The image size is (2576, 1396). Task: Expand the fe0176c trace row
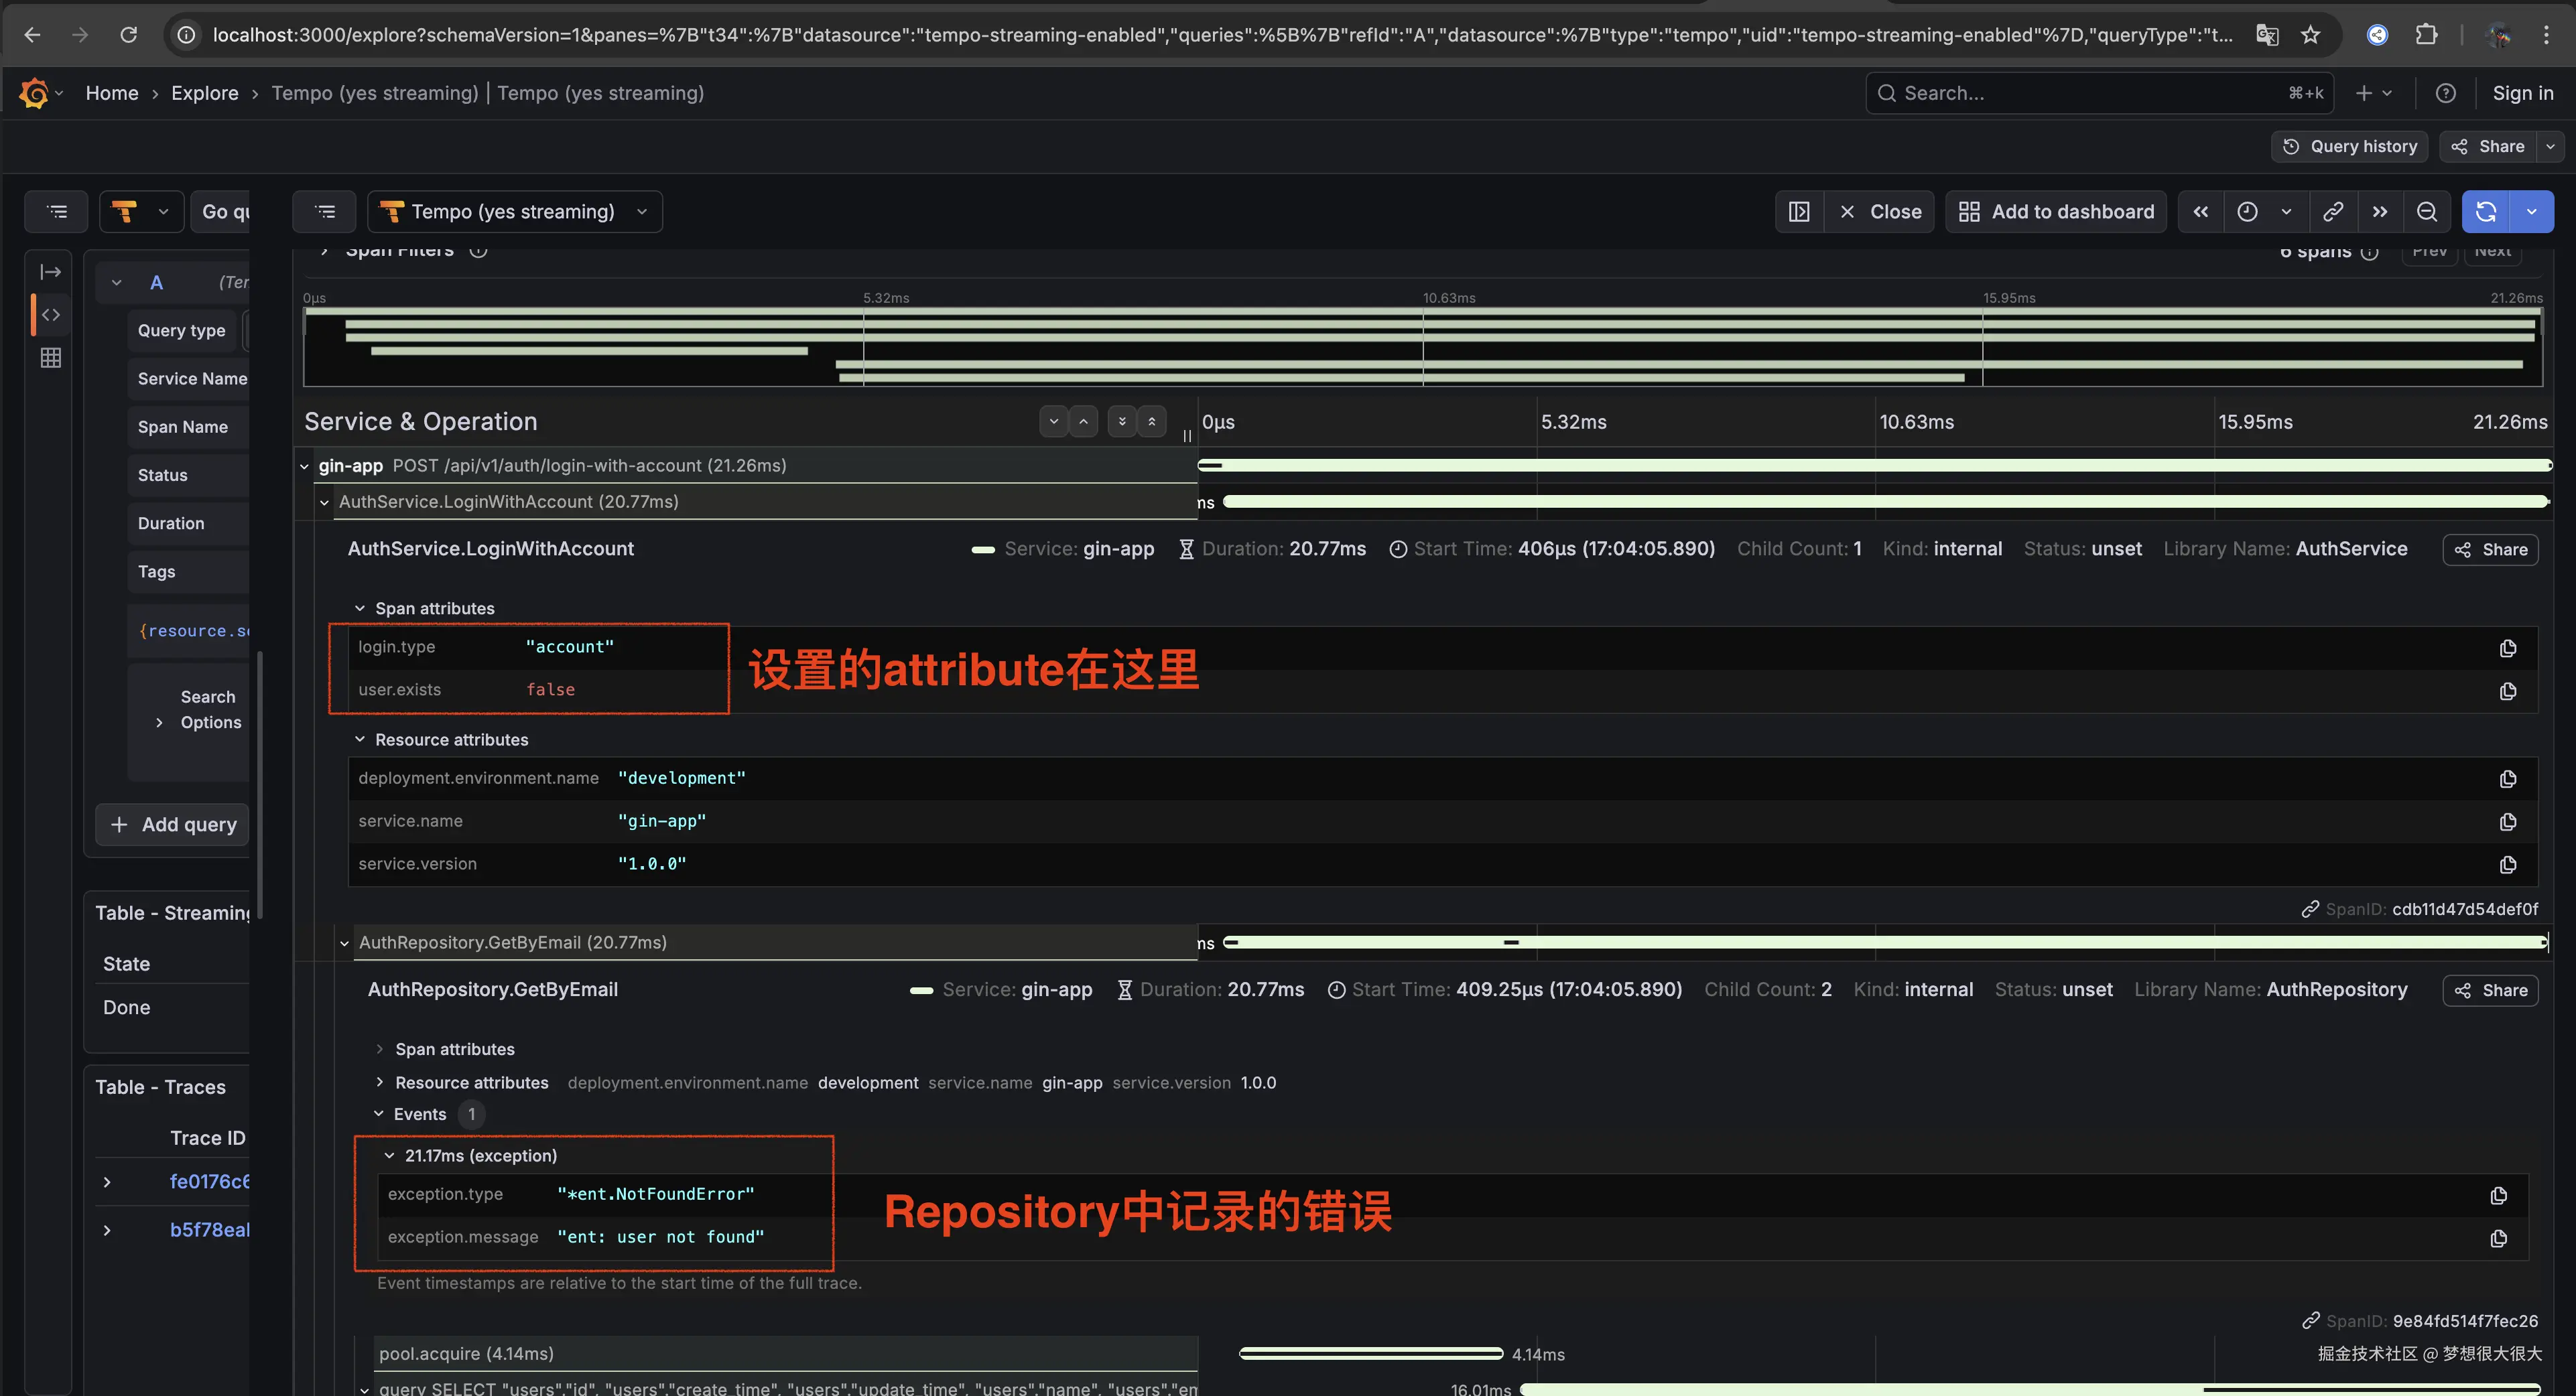point(107,1182)
